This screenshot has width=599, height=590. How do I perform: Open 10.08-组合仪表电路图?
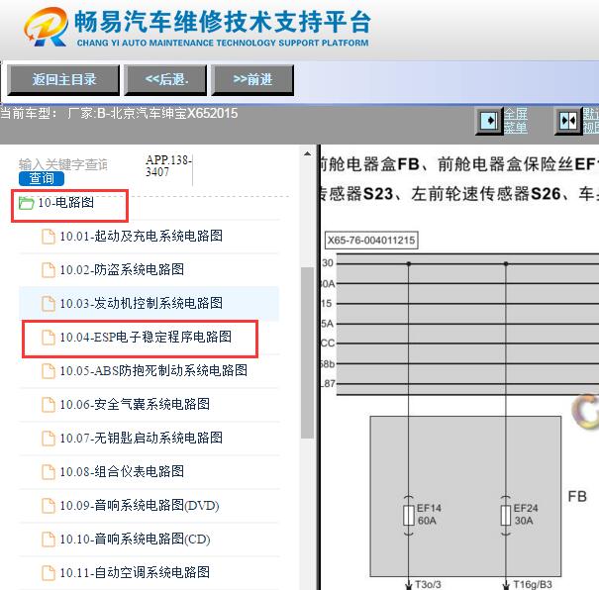tap(122, 471)
